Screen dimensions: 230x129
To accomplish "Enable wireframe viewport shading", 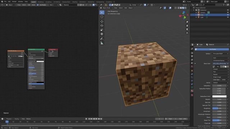I will (179, 8).
